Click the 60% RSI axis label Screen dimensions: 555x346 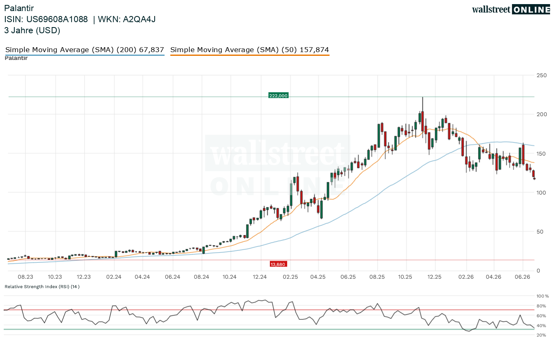click(541, 316)
